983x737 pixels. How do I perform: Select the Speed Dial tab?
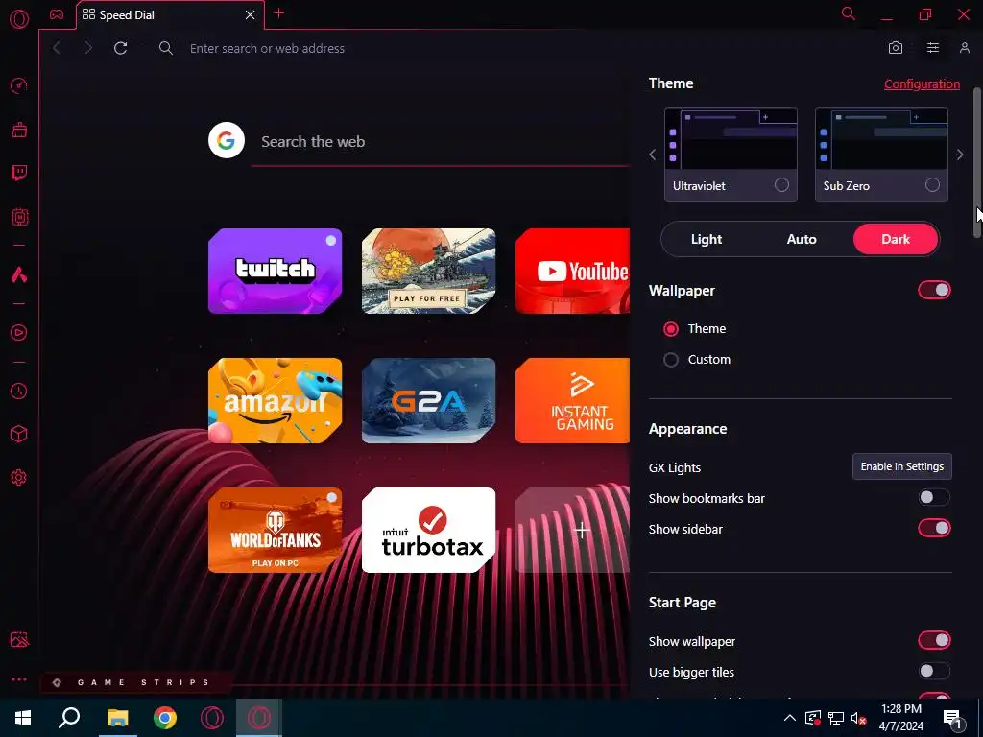pos(170,15)
